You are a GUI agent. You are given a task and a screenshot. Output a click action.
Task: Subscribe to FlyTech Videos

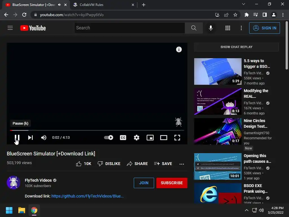172,183
